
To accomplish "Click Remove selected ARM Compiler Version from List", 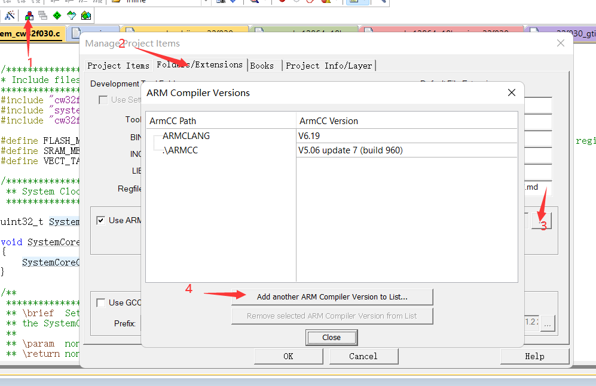I will tap(332, 316).
